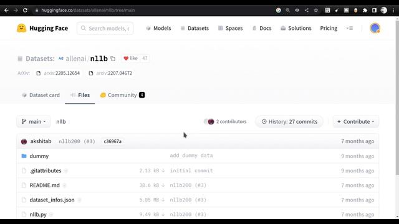This screenshot has width=399, height=224.
Task: Click the Search models input field
Action: [x=105, y=28]
